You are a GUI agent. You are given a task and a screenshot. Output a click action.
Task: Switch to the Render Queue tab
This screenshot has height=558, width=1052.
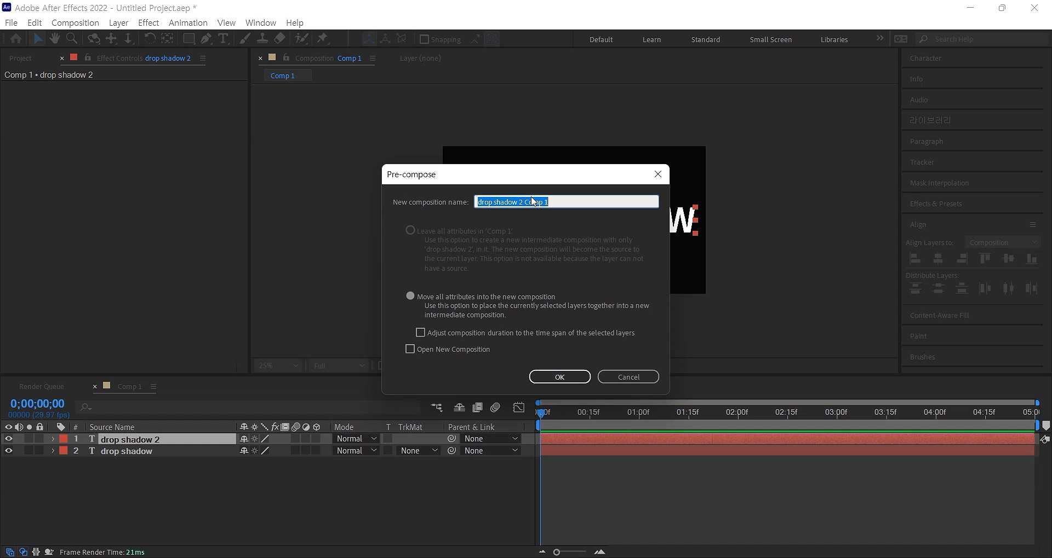coord(42,386)
